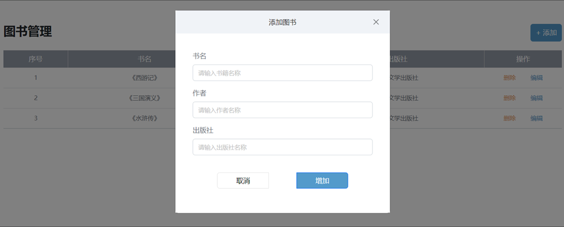Close the 添加图书 dialog with the X icon

click(376, 22)
